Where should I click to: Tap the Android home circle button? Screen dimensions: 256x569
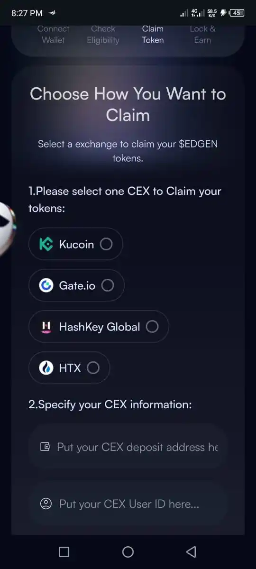128,551
